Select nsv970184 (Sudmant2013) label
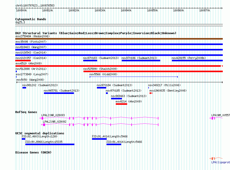Screen dimensions: 230x170 (114, 85)
